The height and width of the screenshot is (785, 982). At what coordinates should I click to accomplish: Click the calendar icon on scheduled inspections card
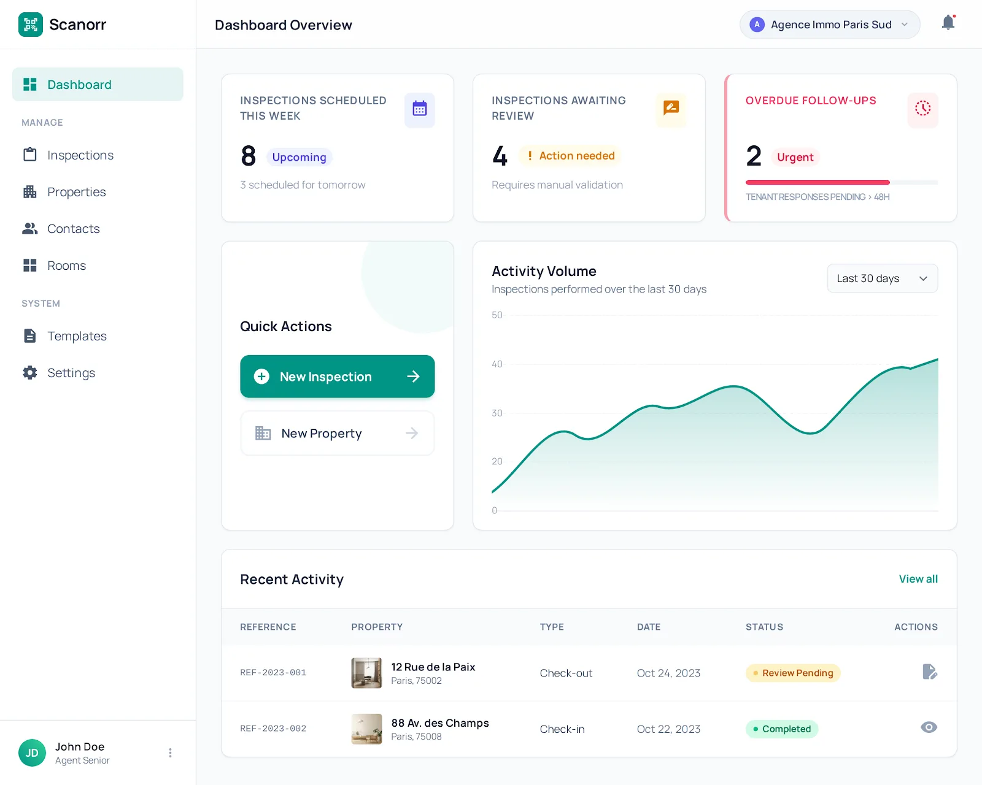[419, 110]
